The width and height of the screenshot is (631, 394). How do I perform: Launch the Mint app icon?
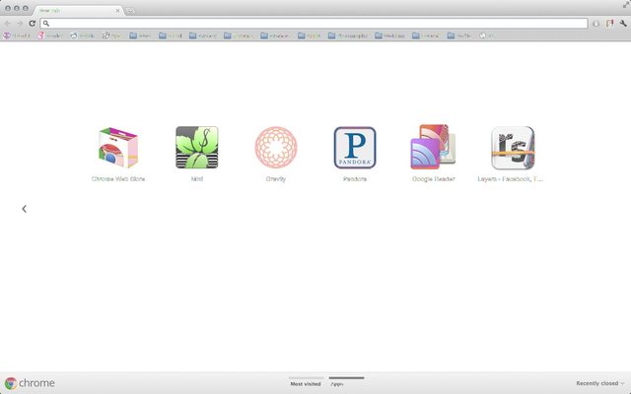[x=197, y=147]
